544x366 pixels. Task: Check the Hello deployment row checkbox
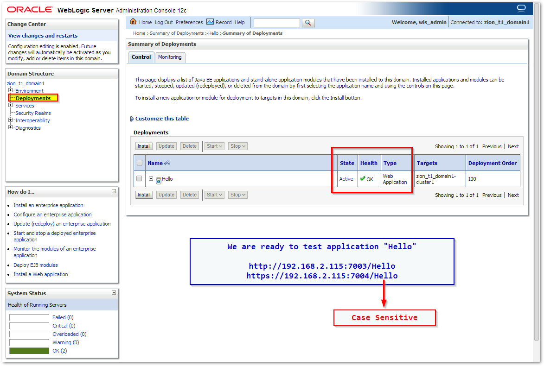(139, 178)
